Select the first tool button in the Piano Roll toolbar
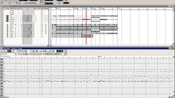 coord(3,51)
